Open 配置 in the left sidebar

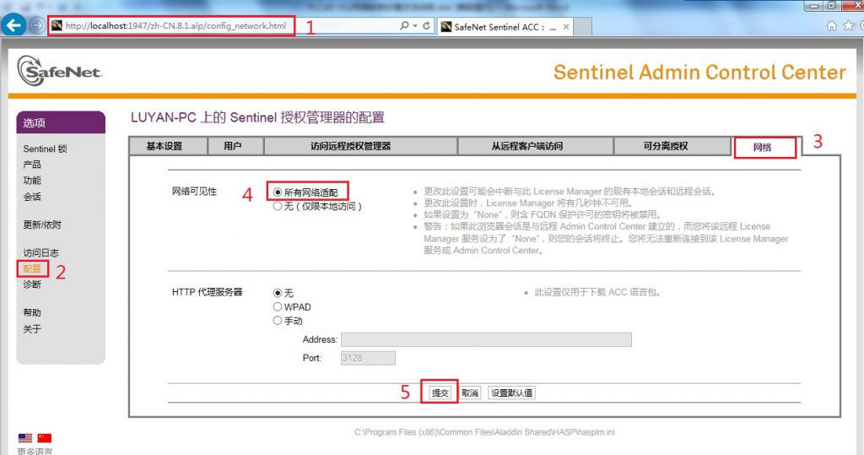[x=32, y=268]
